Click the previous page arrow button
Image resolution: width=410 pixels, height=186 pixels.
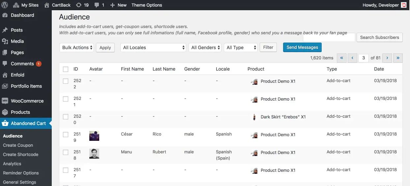[x=352, y=58]
